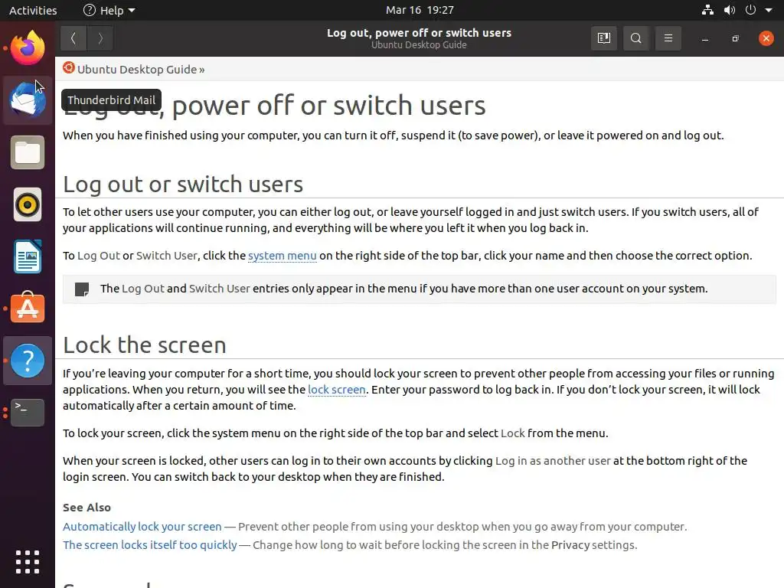Click the 'Ubuntu Desktop Guide' window subtitle
Screen dimensions: 784x588
click(x=419, y=45)
